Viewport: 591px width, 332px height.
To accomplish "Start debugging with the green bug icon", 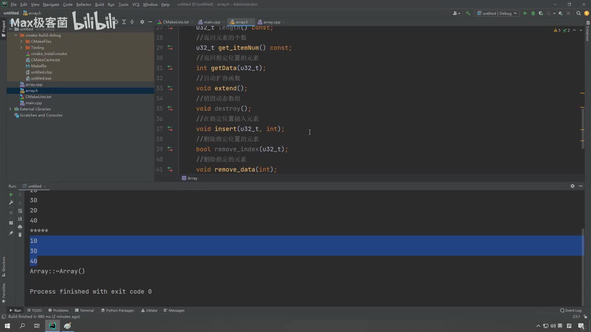I will click(x=533, y=13).
